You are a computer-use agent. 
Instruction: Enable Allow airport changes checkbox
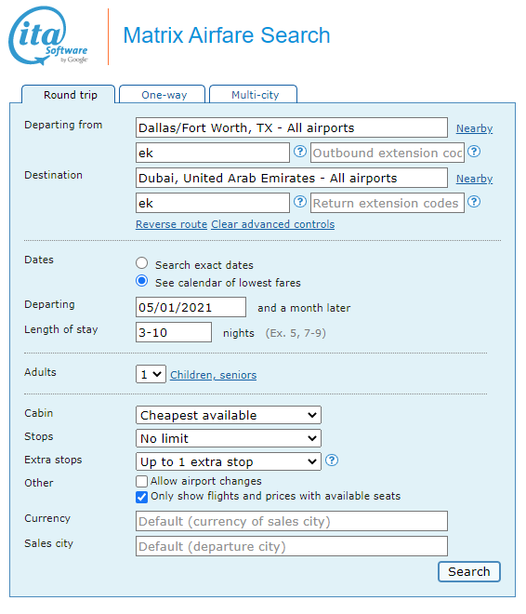point(141,481)
